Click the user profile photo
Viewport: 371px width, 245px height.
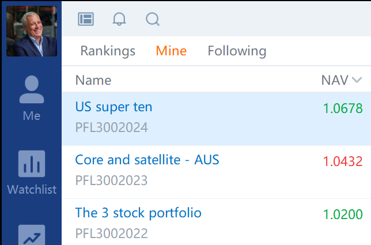pos(32,31)
